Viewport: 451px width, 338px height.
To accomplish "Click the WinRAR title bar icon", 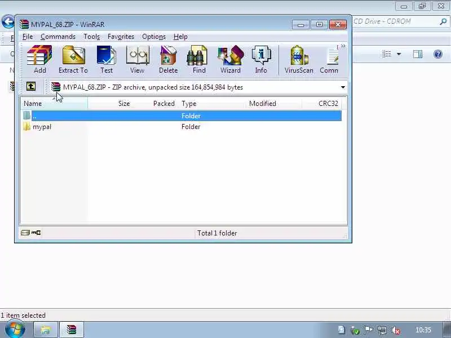I will 24,24.
